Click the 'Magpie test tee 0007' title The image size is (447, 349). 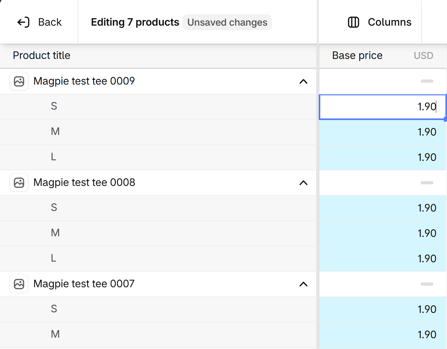84,284
